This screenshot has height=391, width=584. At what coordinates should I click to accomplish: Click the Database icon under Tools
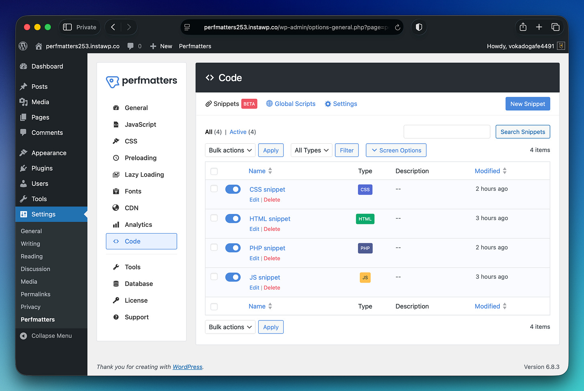point(116,283)
